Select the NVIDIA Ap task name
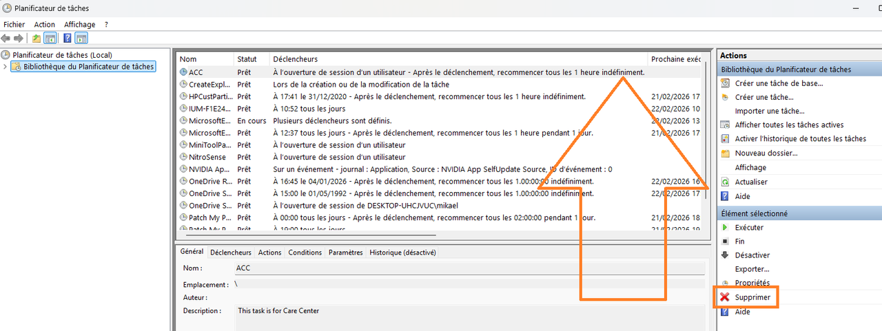The width and height of the screenshot is (882, 331). pyautogui.click(x=210, y=169)
